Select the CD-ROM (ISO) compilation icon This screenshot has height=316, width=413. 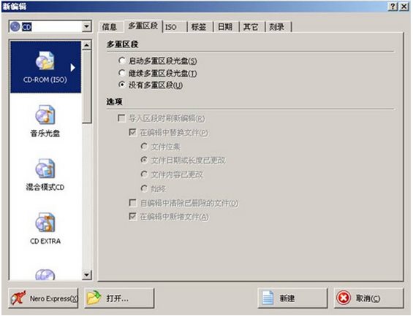point(45,61)
